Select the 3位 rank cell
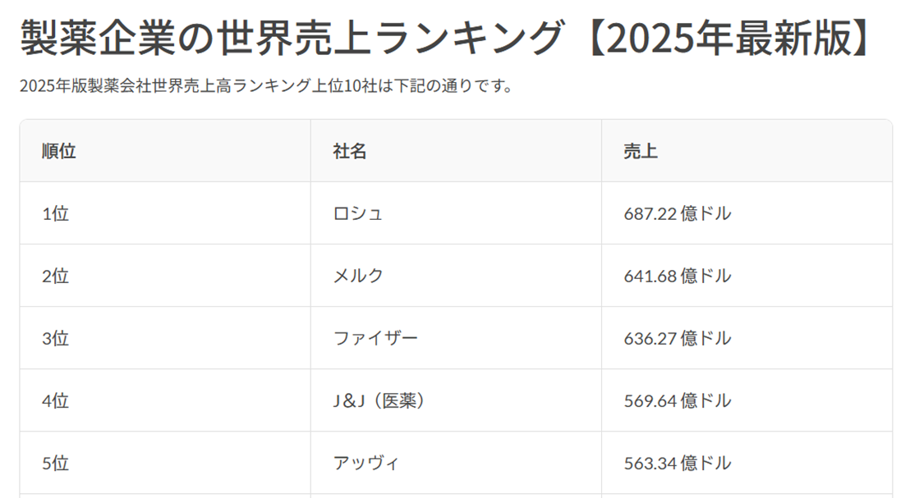This screenshot has height=498, width=919. coord(56,338)
